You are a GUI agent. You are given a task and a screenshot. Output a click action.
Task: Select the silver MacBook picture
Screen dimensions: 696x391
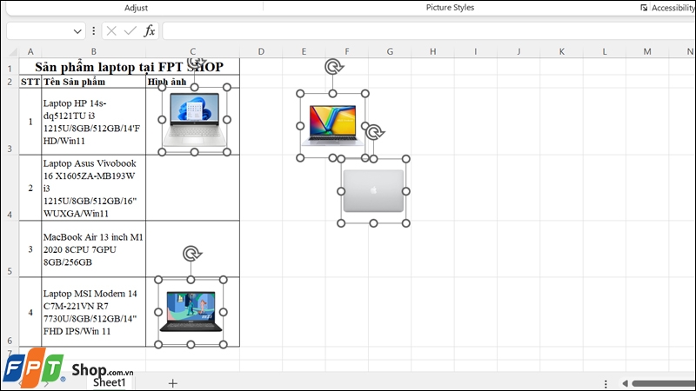[x=373, y=191]
